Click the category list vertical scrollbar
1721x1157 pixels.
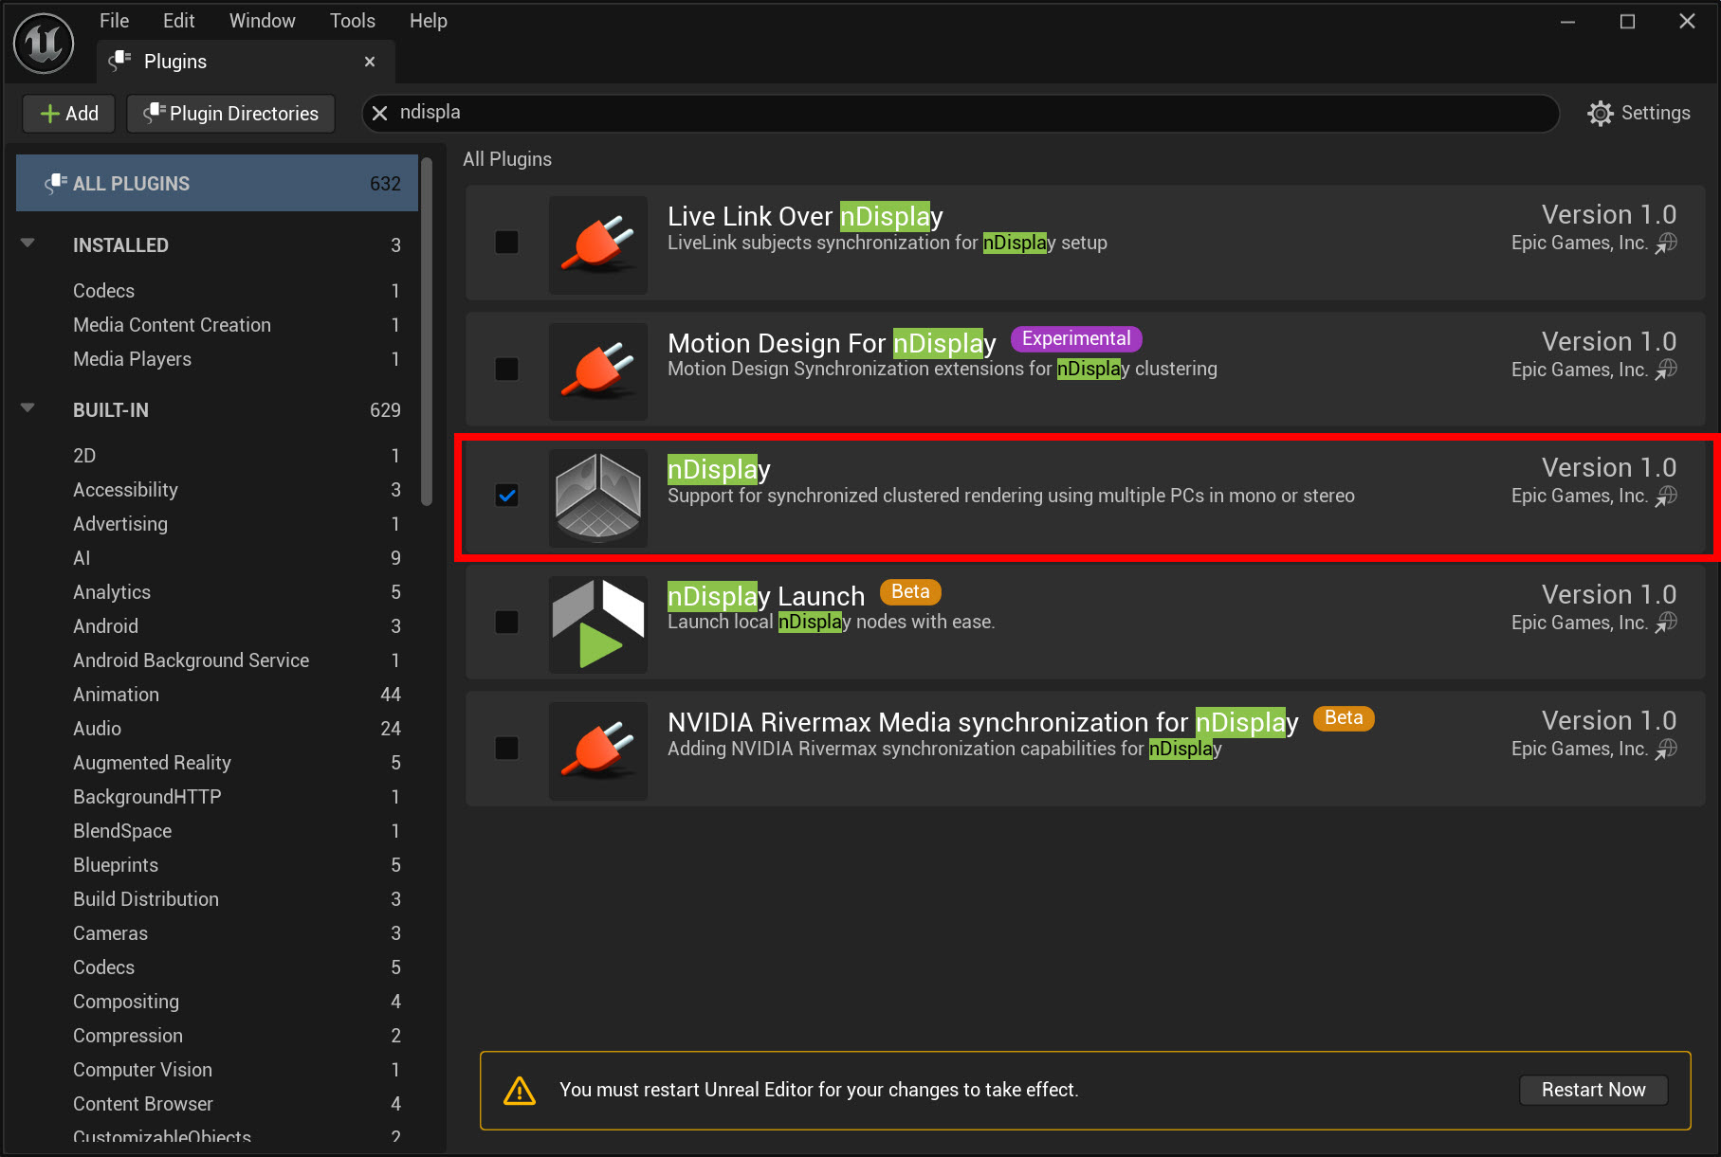coord(427,332)
